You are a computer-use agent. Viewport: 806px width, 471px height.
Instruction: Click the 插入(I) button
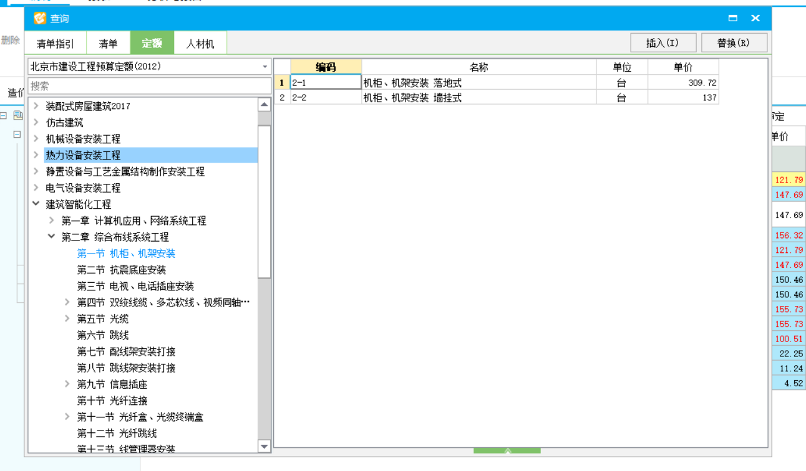click(x=663, y=43)
